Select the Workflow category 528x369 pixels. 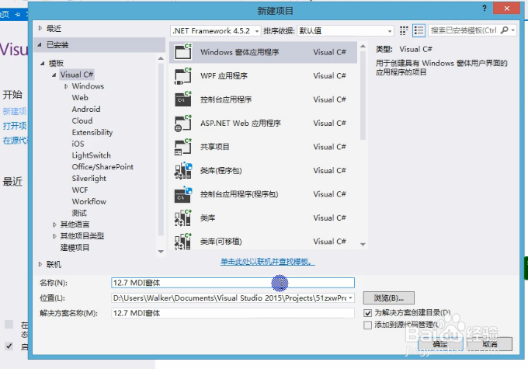point(89,201)
